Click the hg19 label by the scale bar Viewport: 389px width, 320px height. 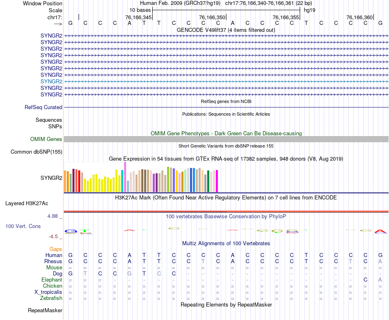(x=310, y=10)
